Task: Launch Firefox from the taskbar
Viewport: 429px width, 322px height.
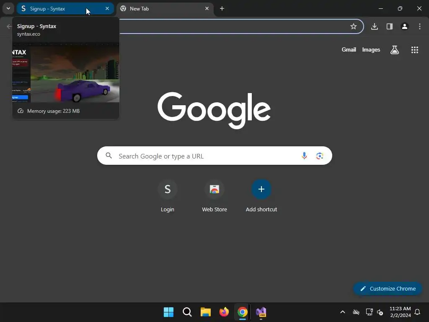Action: pyautogui.click(x=224, y=312)
